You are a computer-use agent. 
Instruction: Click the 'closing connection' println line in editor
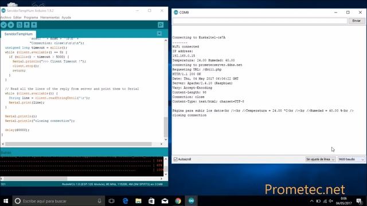coord(40,121)
